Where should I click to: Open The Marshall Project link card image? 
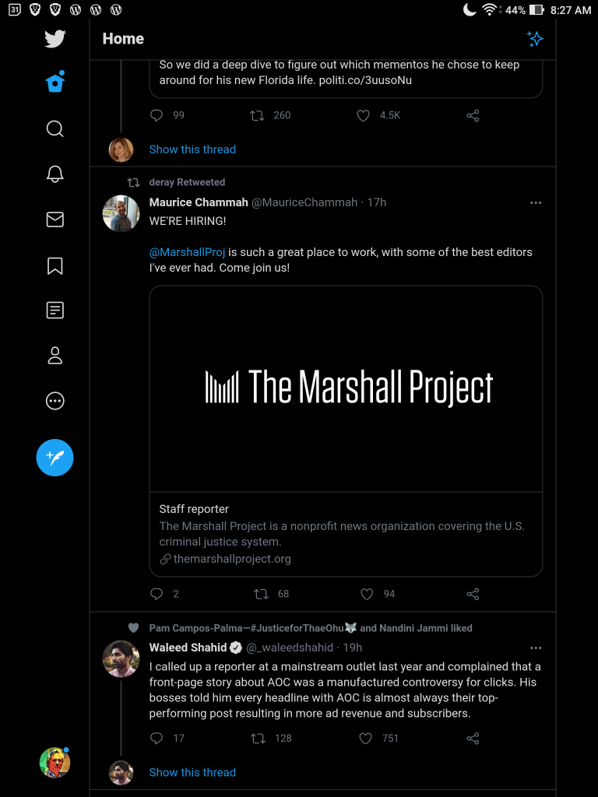point(346,388)
